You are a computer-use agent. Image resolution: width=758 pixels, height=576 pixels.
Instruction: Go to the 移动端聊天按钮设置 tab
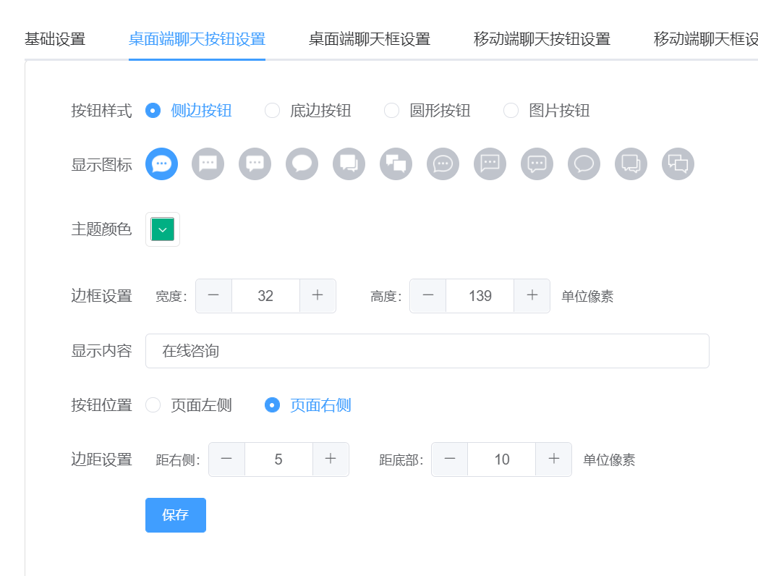542,39
